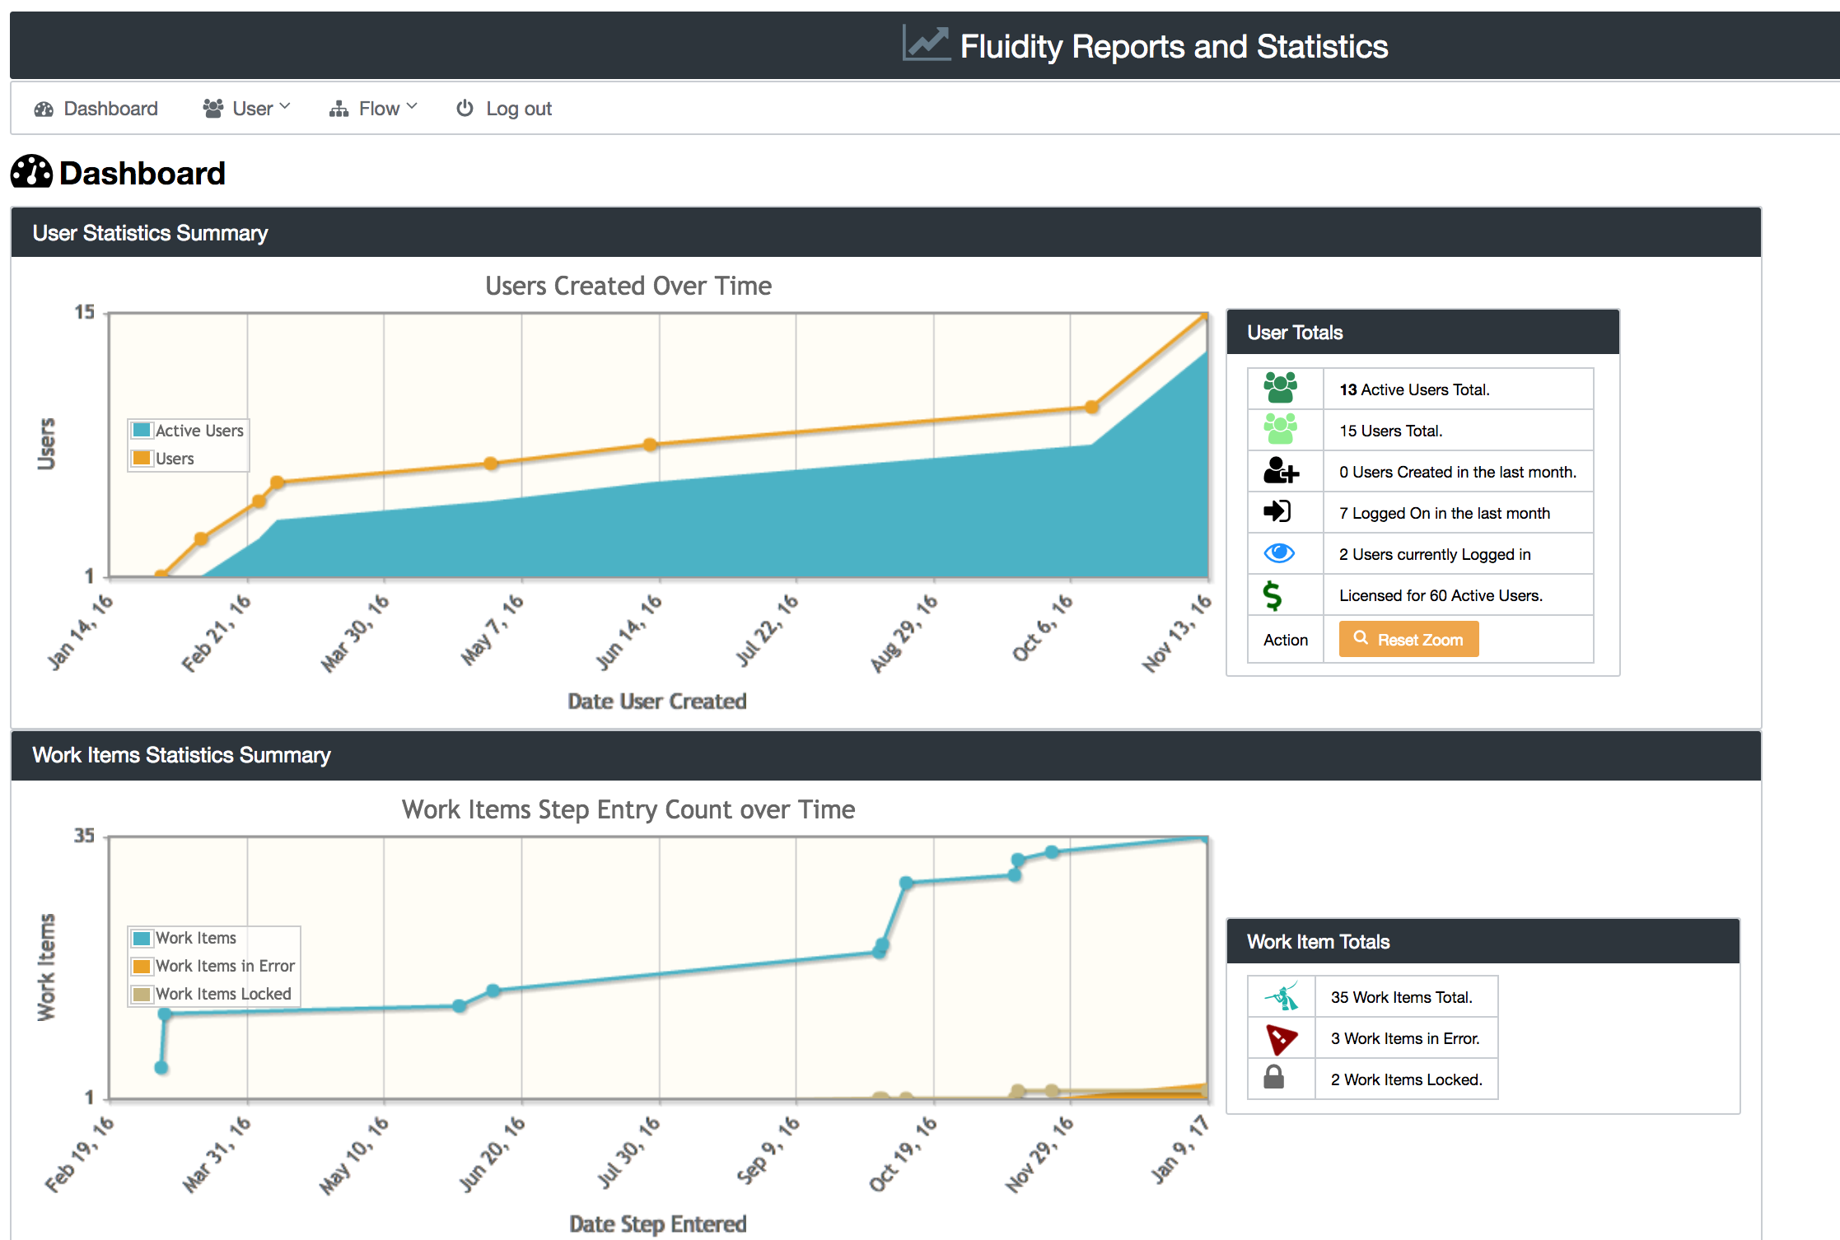Click the red Work Items in Error icon

pyautogui.click(x=1281, y=1038)
